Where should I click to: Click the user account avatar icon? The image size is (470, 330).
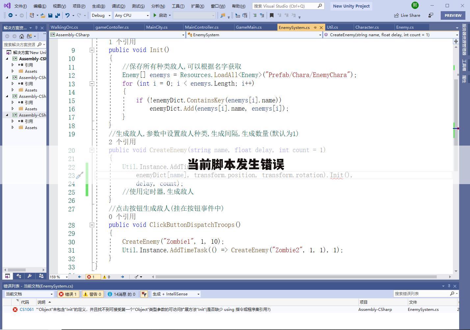[415, 5]
